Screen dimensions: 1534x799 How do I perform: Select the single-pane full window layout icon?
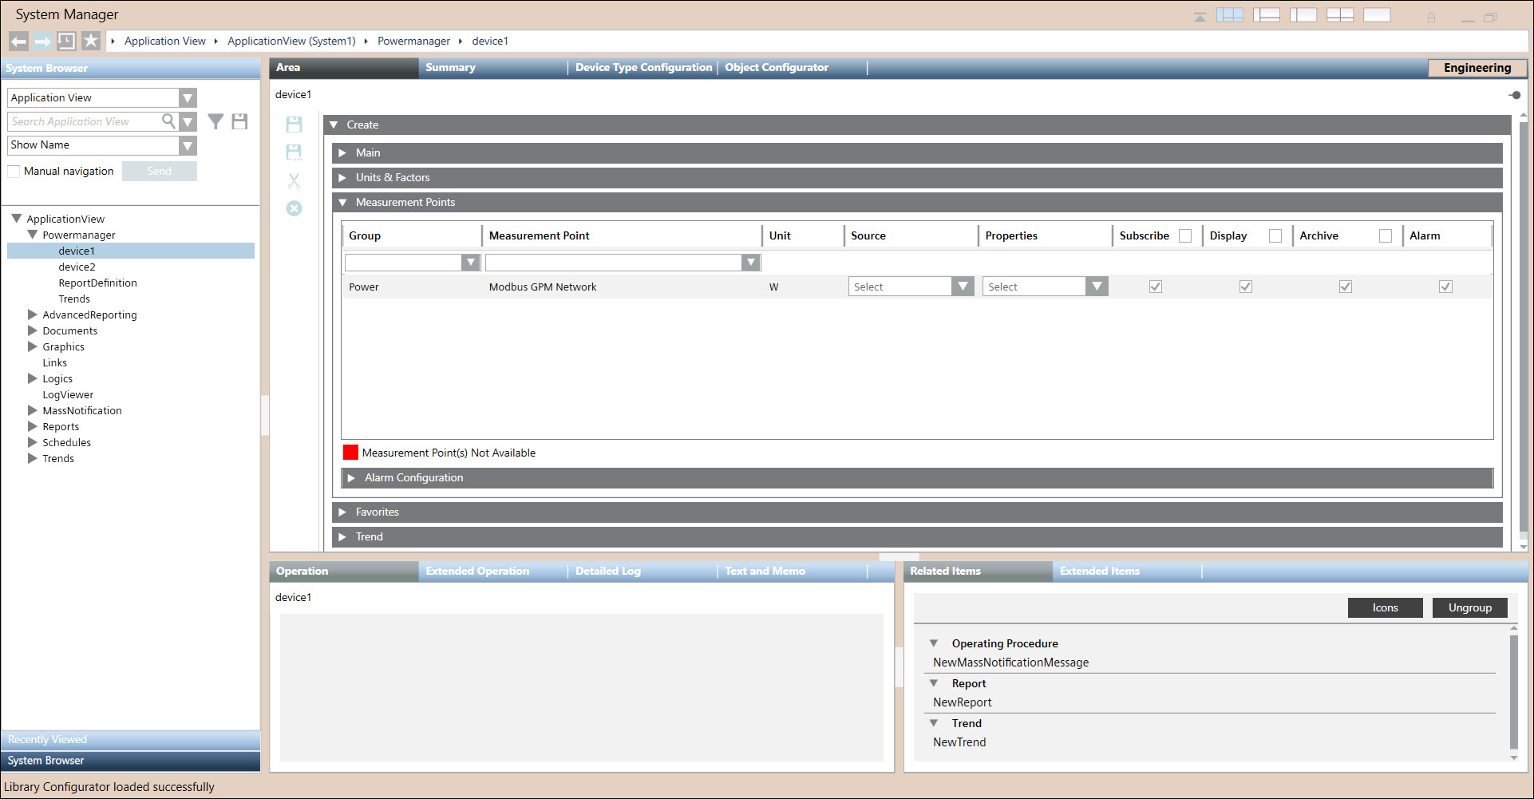pos(1377,15)
